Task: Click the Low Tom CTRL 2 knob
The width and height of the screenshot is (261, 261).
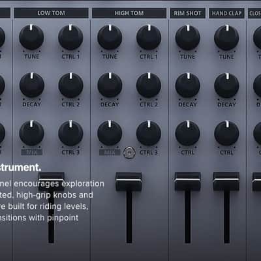Action: click(70, 85)
